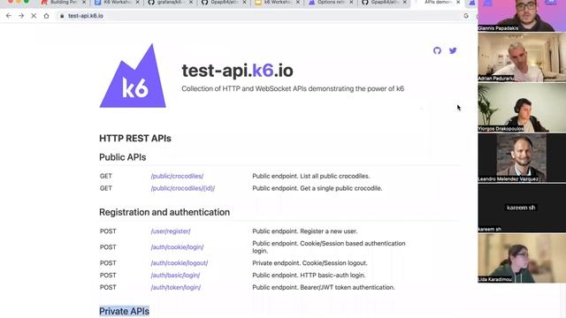The height and width of the screenshot is (318, 566).
Task: Select Adrian Paduraru video tile
Action: click(522, 57)
